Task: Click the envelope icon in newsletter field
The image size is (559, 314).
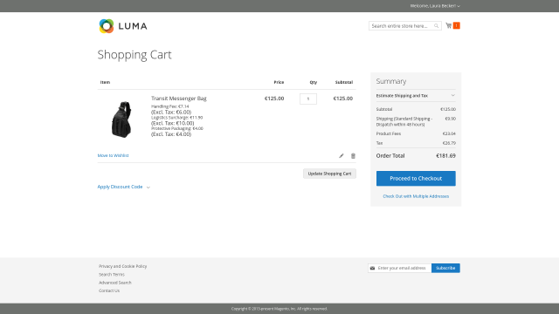Action: (372, 268)
